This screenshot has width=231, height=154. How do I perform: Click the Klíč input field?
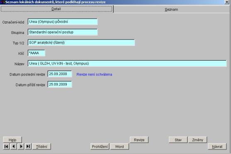36,53
